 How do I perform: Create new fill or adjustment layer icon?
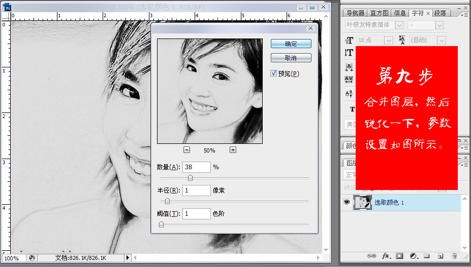point(414,256)
